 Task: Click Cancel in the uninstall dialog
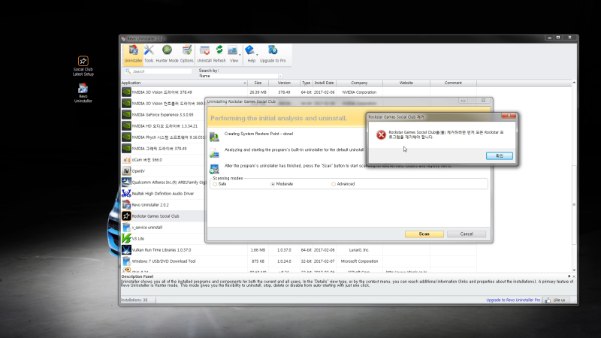pos(467,234)
